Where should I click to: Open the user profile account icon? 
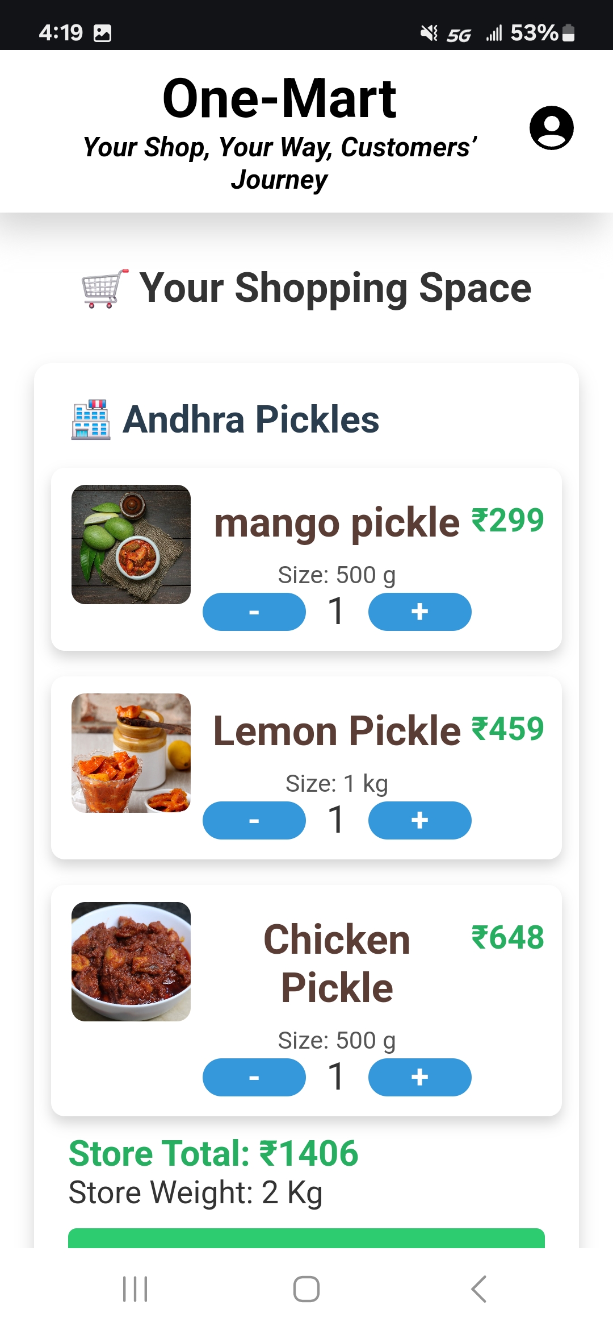coord(551,128)
